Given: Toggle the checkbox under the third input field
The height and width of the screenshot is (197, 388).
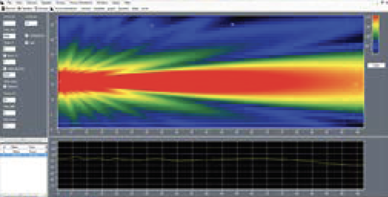Looking at the screenshot, I should click(5, 56).
